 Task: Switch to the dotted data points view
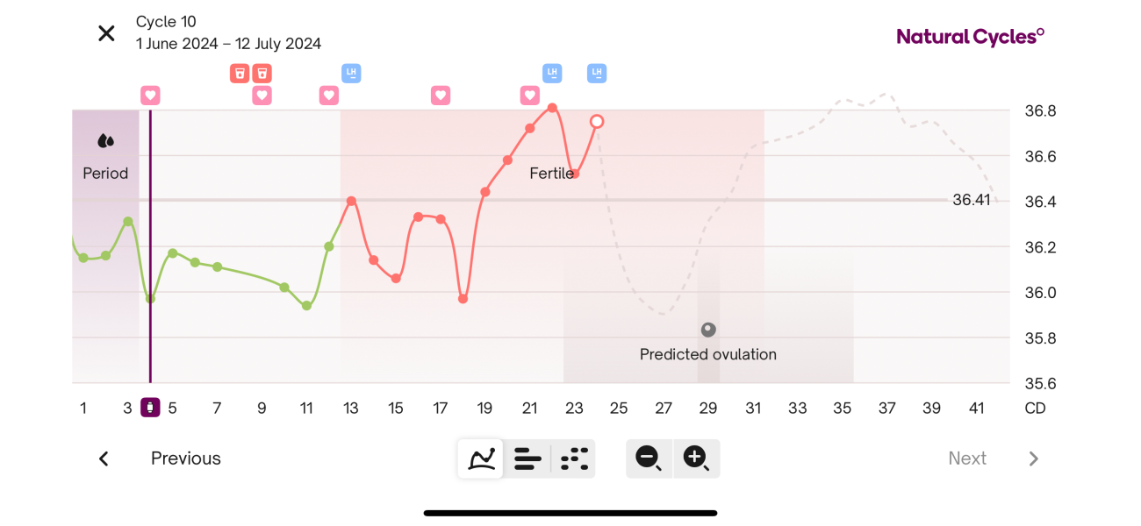pyautogui.click(x=573, y=458)
